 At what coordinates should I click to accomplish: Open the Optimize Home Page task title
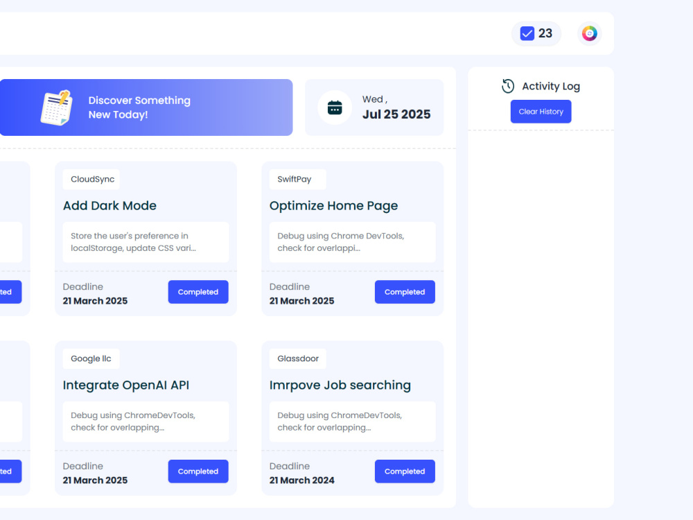coord(334,206)
